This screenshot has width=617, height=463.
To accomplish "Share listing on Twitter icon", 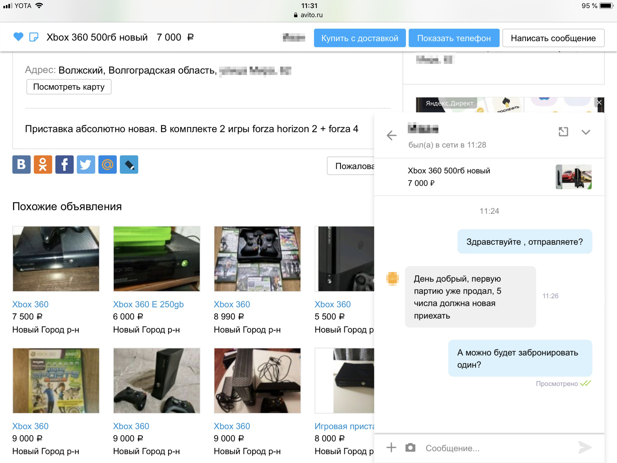I will [86, 164].
